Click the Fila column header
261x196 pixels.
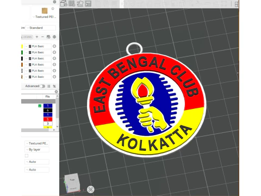[x=47, y=96]
